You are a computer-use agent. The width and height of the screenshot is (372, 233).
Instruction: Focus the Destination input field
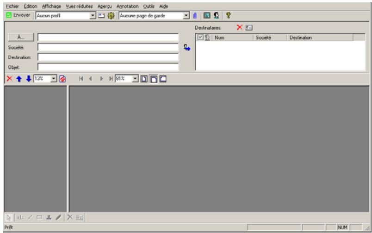pyautogui.click(x=108, y=57)
